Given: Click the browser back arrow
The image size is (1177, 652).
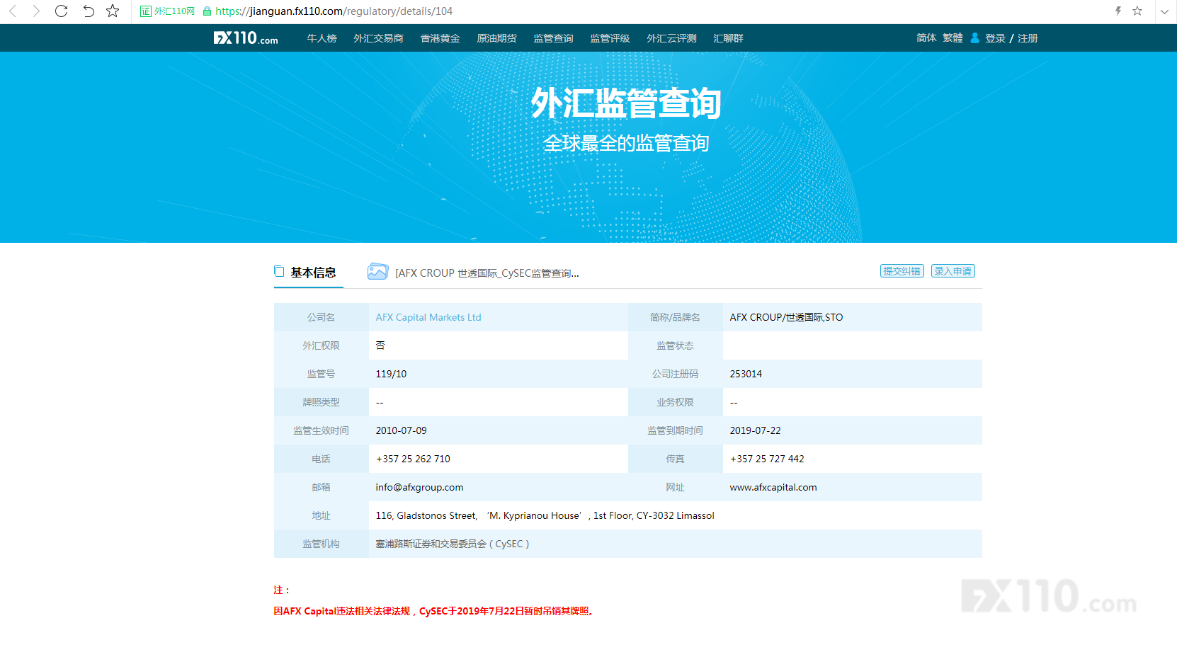Looking at the screenshot, I should tap(13, 11).
